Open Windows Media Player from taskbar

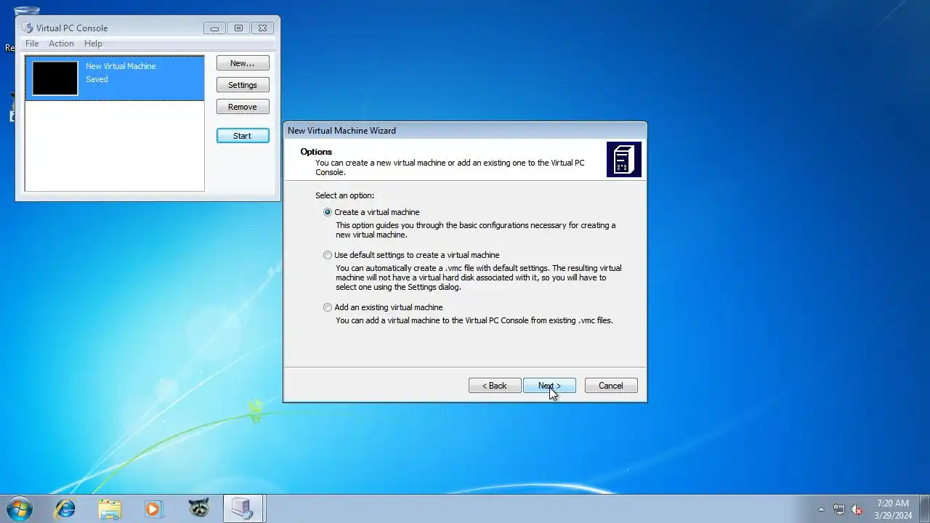click(x=153, y=508)
